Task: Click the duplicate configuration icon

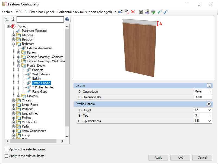Action: [x=127, y=12]
